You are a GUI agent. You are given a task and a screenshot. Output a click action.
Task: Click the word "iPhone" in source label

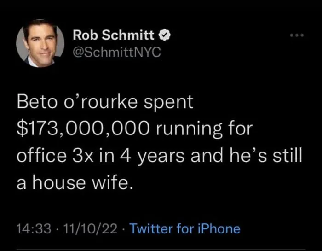click(x=218, y=229)
